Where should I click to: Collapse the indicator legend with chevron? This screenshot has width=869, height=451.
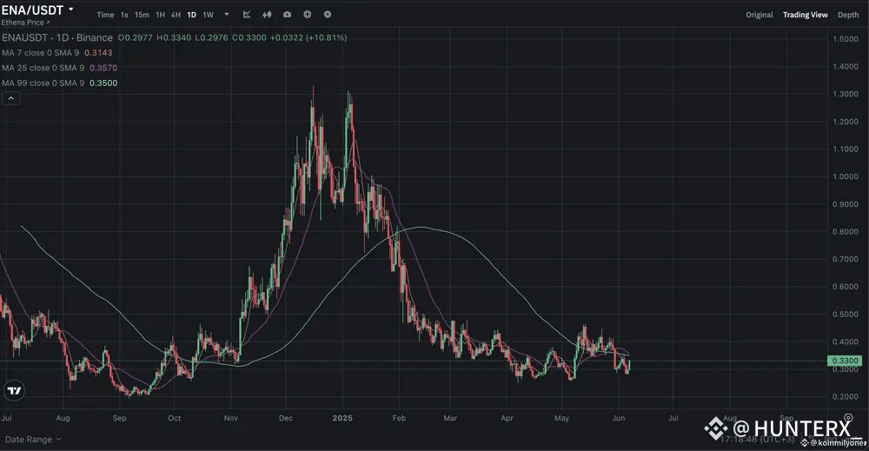pyautogui.click(x=11, y=98)
